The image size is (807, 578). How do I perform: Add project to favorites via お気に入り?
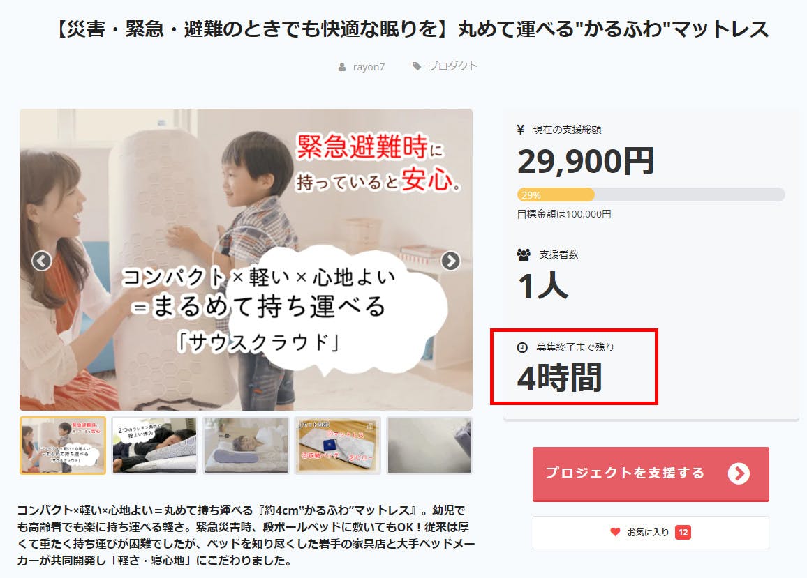coord(651,532)
